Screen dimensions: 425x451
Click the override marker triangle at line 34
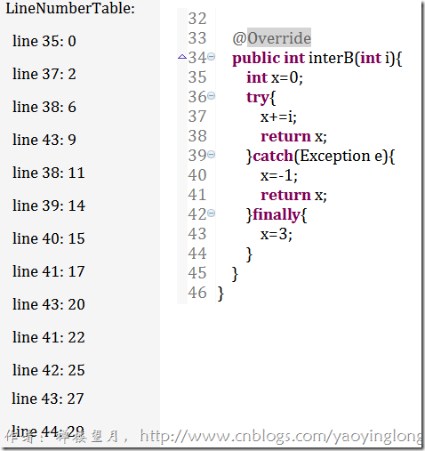coord(182,57)
